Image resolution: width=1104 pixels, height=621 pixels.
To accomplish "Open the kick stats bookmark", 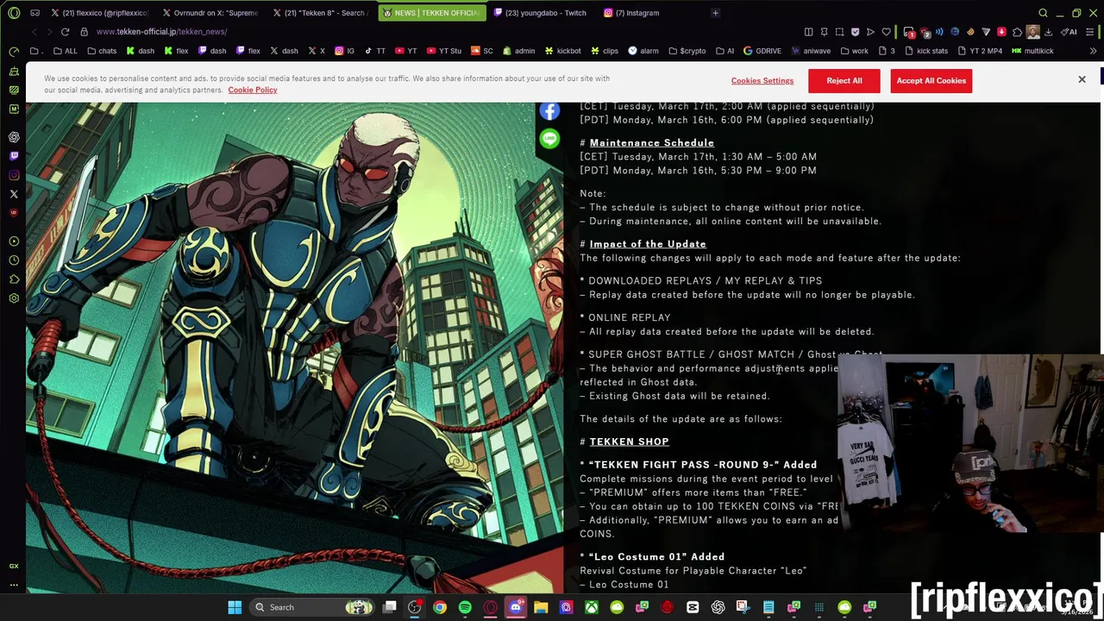I will (925, 51).
